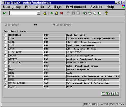Screen dimensions: 126x107
Task: Click DIP (1) (800) in status bar
Action: point(91,104)
